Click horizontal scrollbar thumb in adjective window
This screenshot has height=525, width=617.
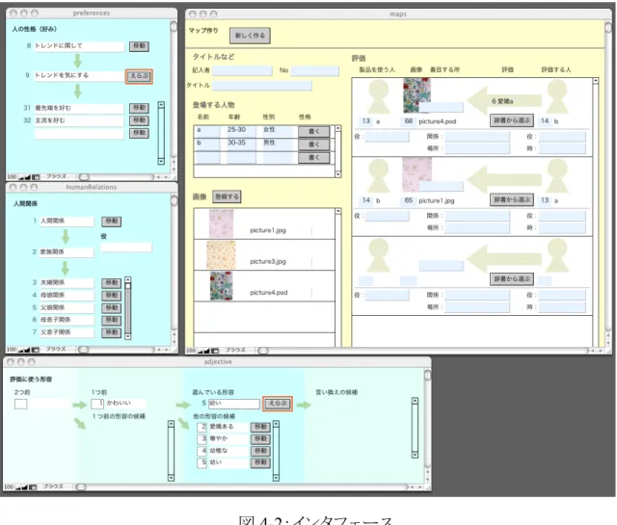pyautogui.click(x=81, y=487)
